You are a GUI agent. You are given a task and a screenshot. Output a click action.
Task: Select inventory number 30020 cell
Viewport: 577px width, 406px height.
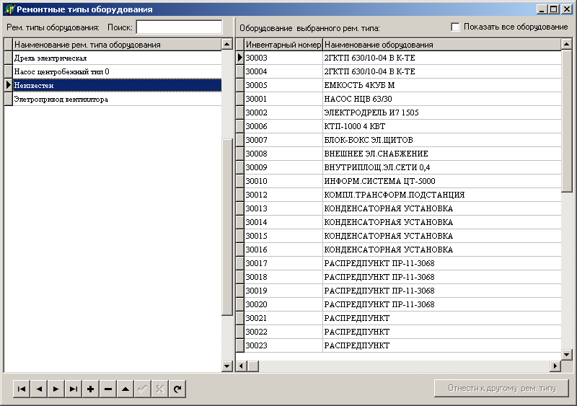click(x=283, y=304)
